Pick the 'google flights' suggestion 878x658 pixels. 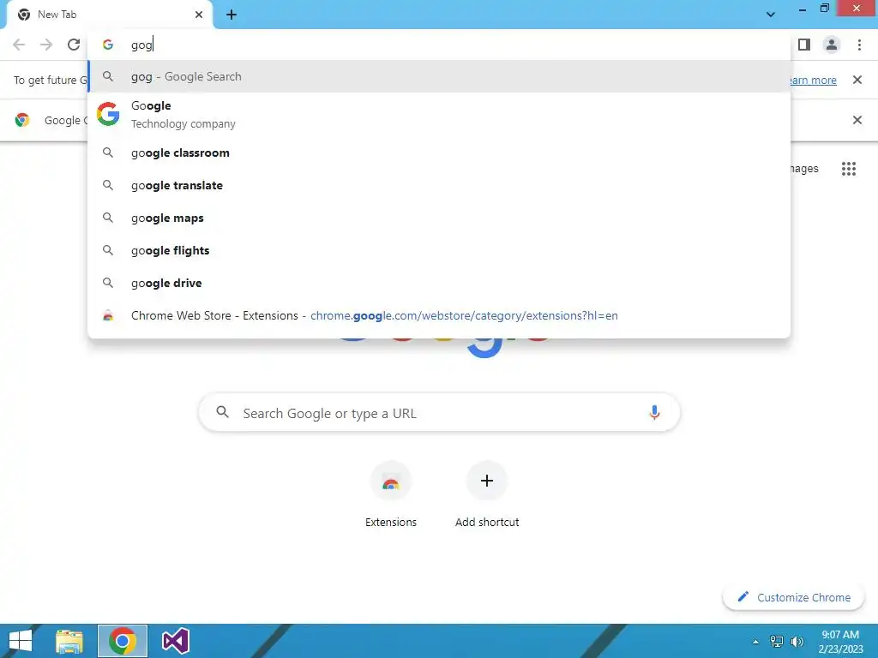(439, 250)
